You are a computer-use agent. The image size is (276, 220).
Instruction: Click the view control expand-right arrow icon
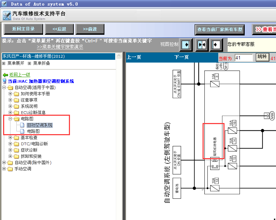pyautogui.click(x=186, y=44)
